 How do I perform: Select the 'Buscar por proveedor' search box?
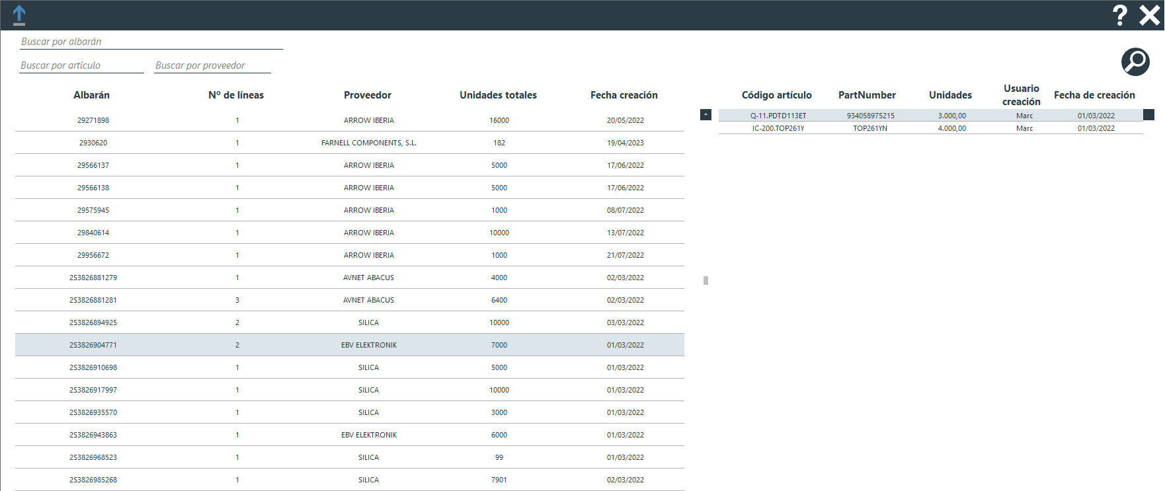(212, 65)
